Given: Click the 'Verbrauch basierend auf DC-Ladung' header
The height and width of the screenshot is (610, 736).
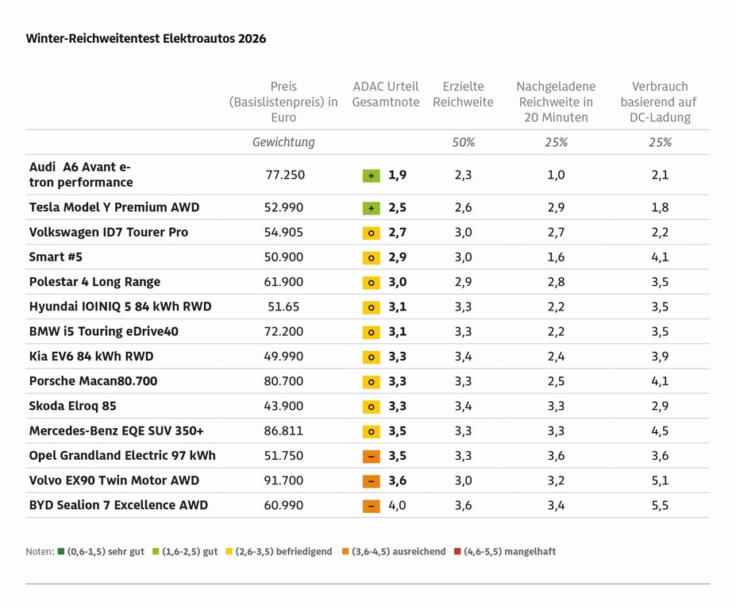Looking at the screenshot, I should point(659,102).
